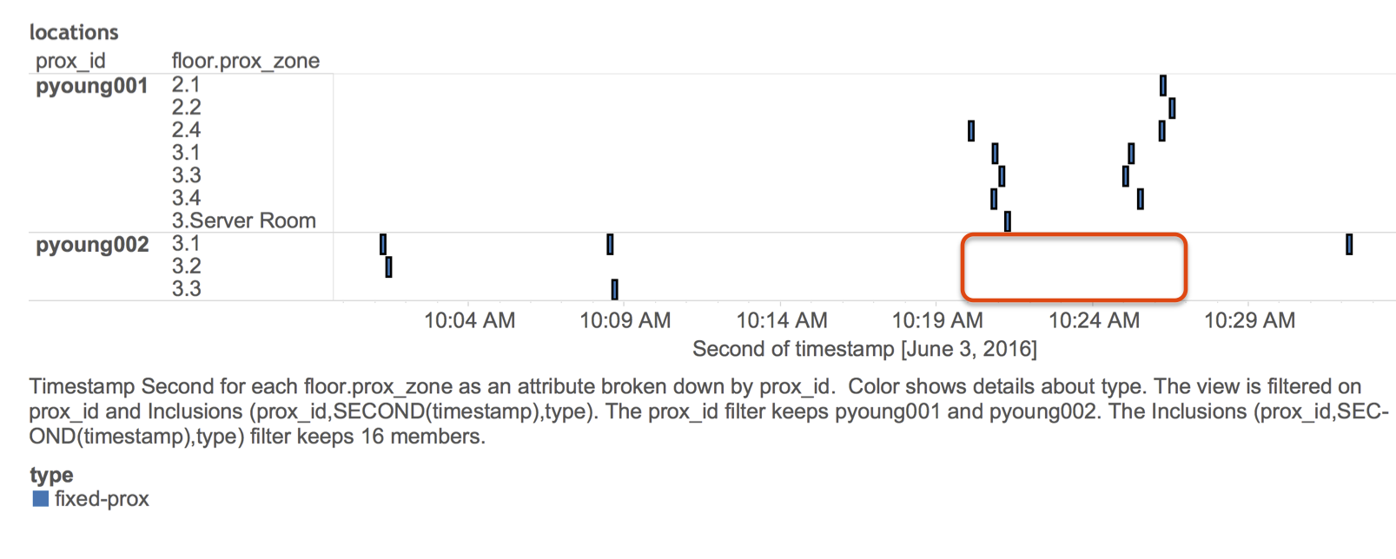Select the pyoung001 mark in zone 2.2
The width and height of the screenshot is (1396, 559).
tap(1172, 108)
